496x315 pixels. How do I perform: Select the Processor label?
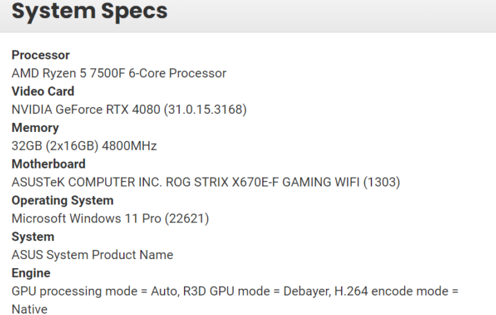[41, 55]
